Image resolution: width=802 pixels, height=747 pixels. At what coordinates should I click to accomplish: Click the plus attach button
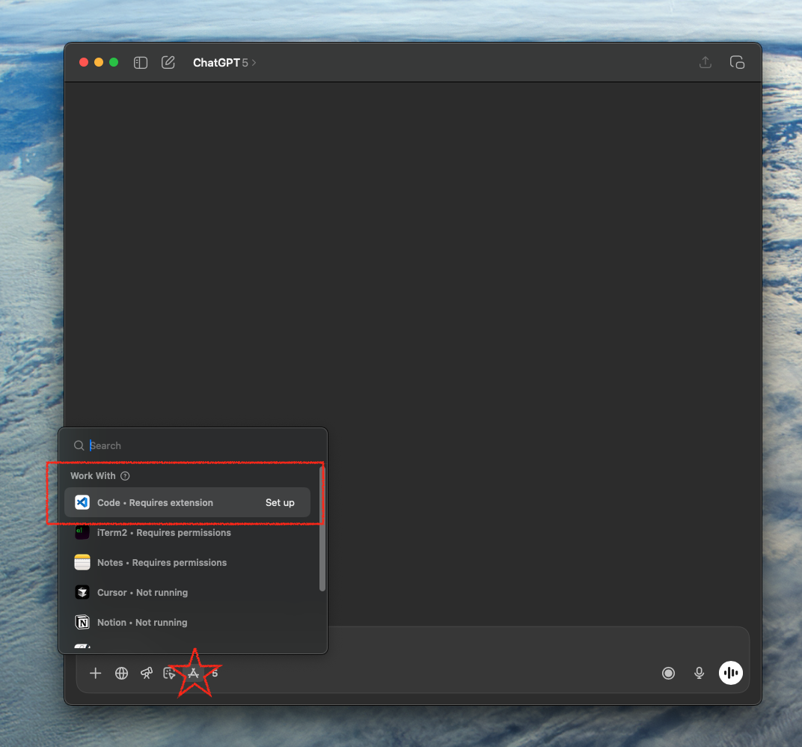(x=95, y=674)
